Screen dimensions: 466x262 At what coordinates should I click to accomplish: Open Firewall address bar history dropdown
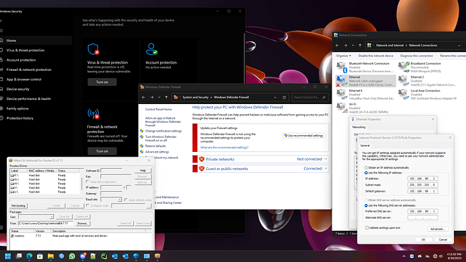(x=275, y=97)
